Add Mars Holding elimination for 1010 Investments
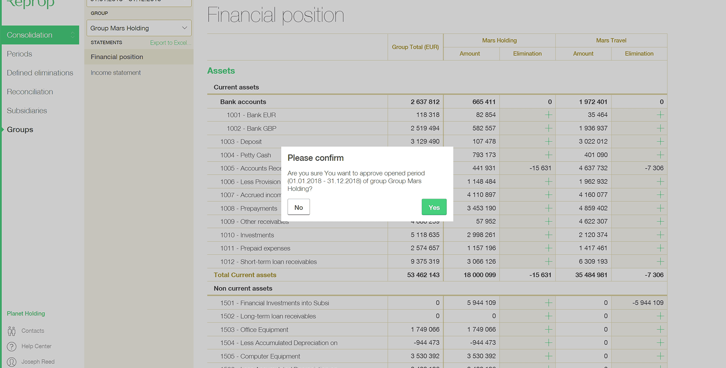 (548, 235)
